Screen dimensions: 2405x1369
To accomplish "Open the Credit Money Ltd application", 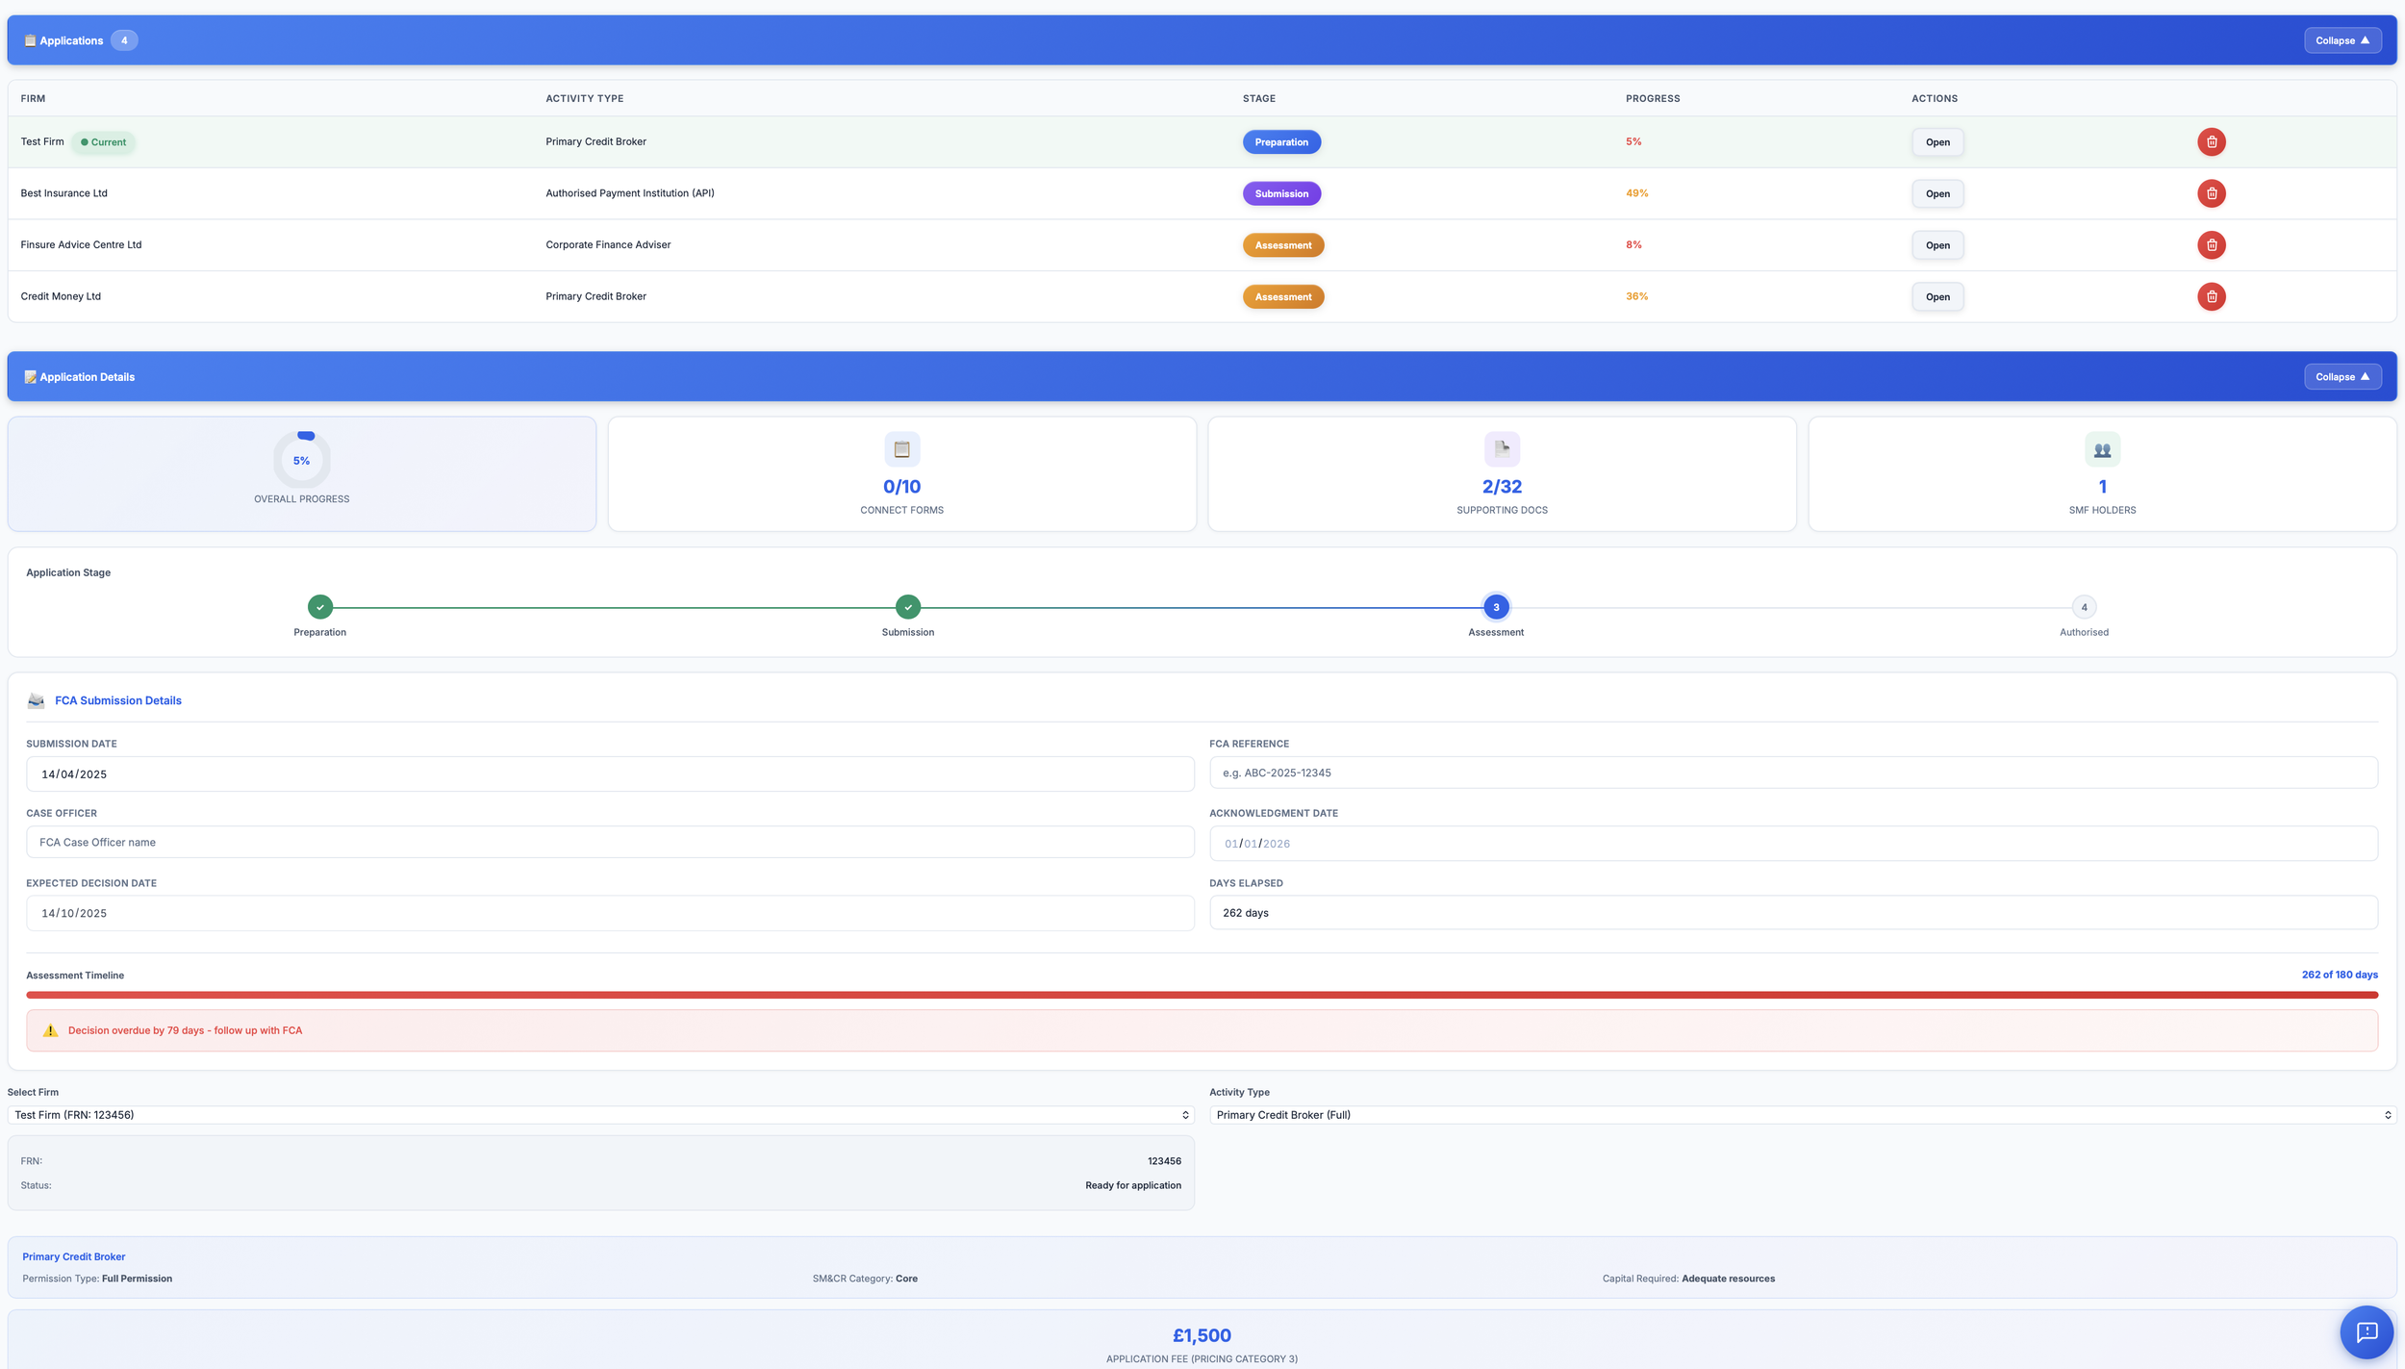I will (1937, 296).
